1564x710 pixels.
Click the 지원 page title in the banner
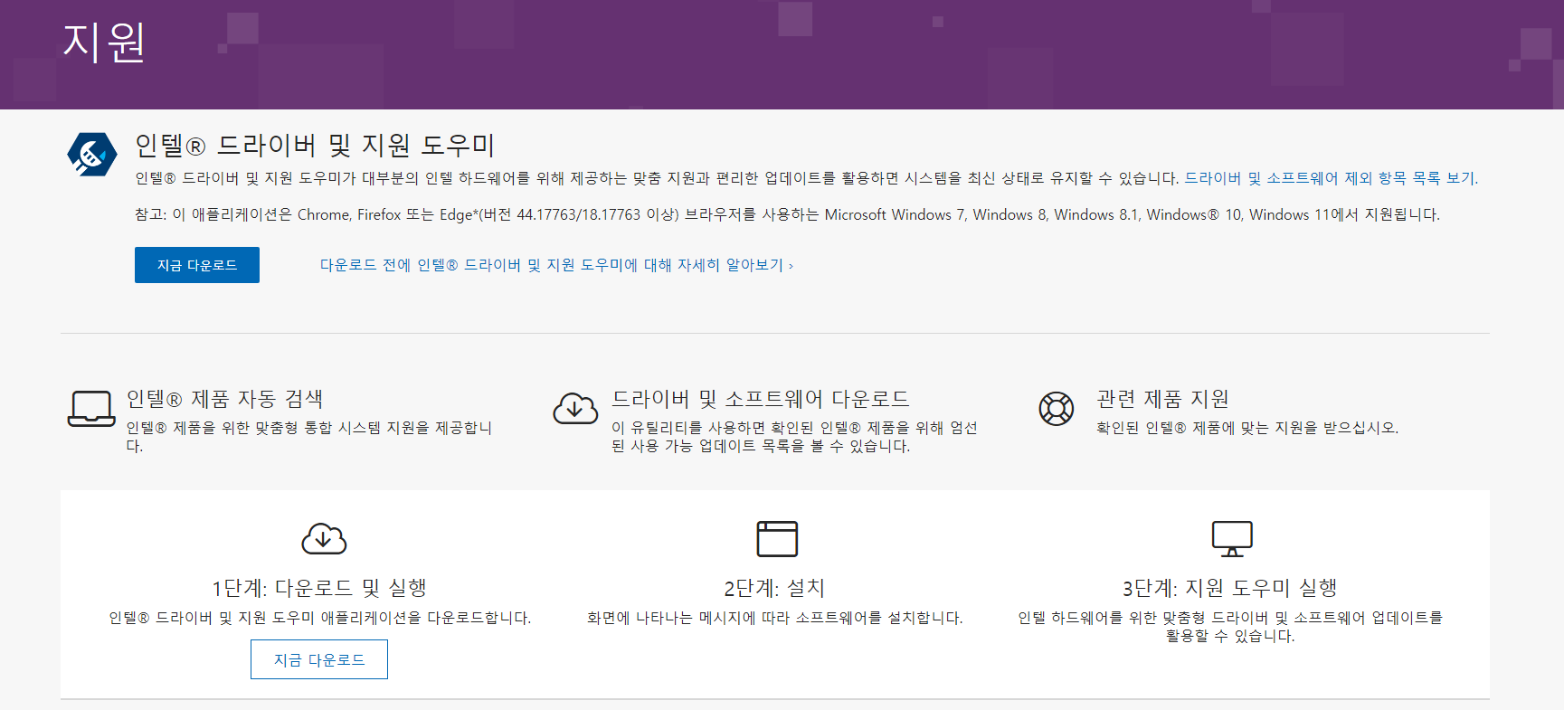(104, 43)
